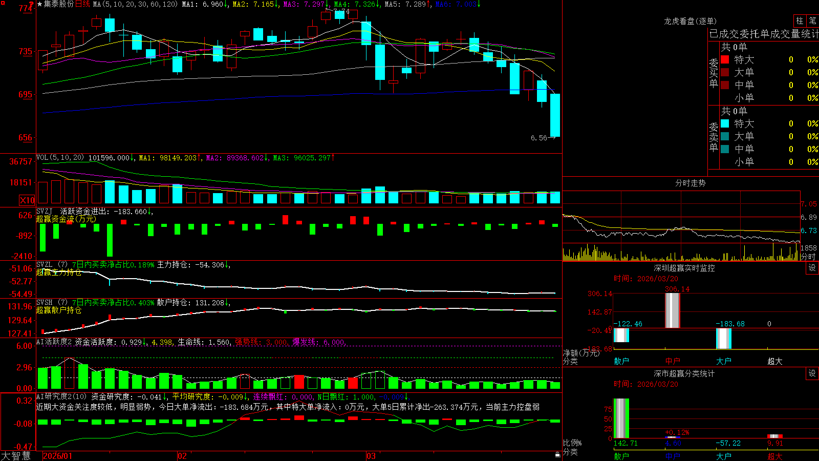Click the 委卖单 vertical label
This screenshot has width=819, height=461.
coord(714,137)
